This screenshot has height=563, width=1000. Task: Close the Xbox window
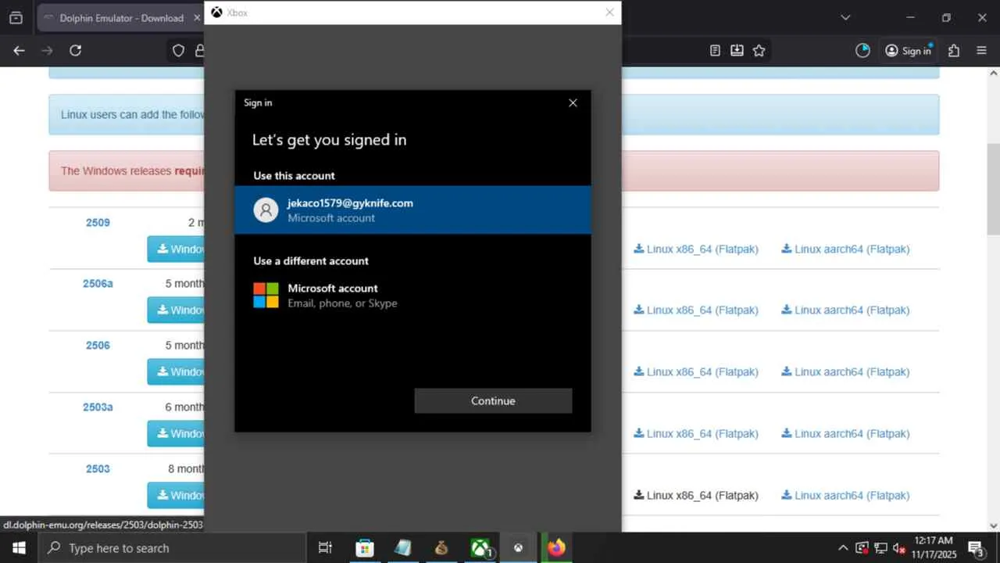coord(609,13)
